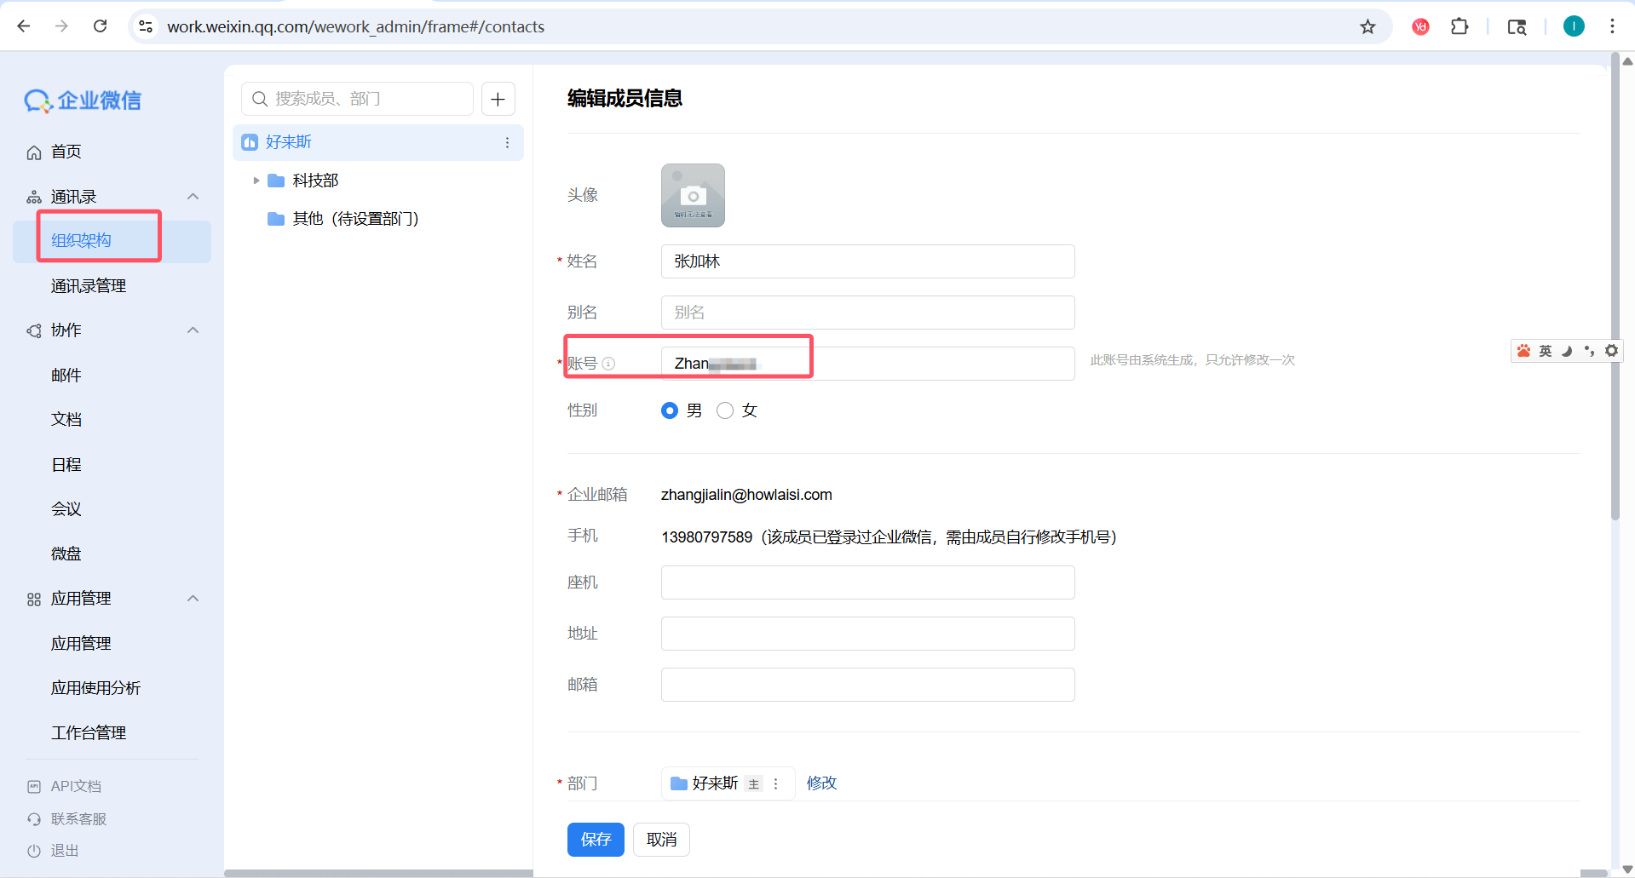
Task: Open 好来斯 department more options icon
Action: coord(508,142)
